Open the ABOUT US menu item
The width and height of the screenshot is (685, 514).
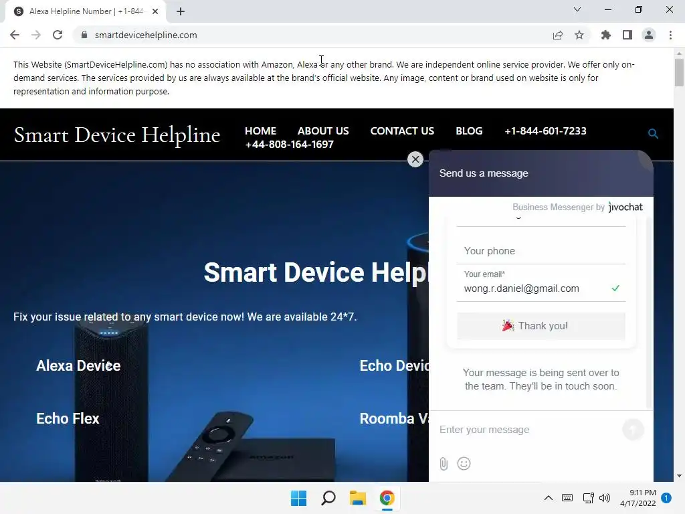[x=323, y=131]
